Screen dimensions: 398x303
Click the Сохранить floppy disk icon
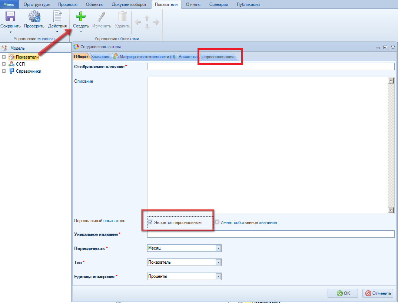point(10,17)
